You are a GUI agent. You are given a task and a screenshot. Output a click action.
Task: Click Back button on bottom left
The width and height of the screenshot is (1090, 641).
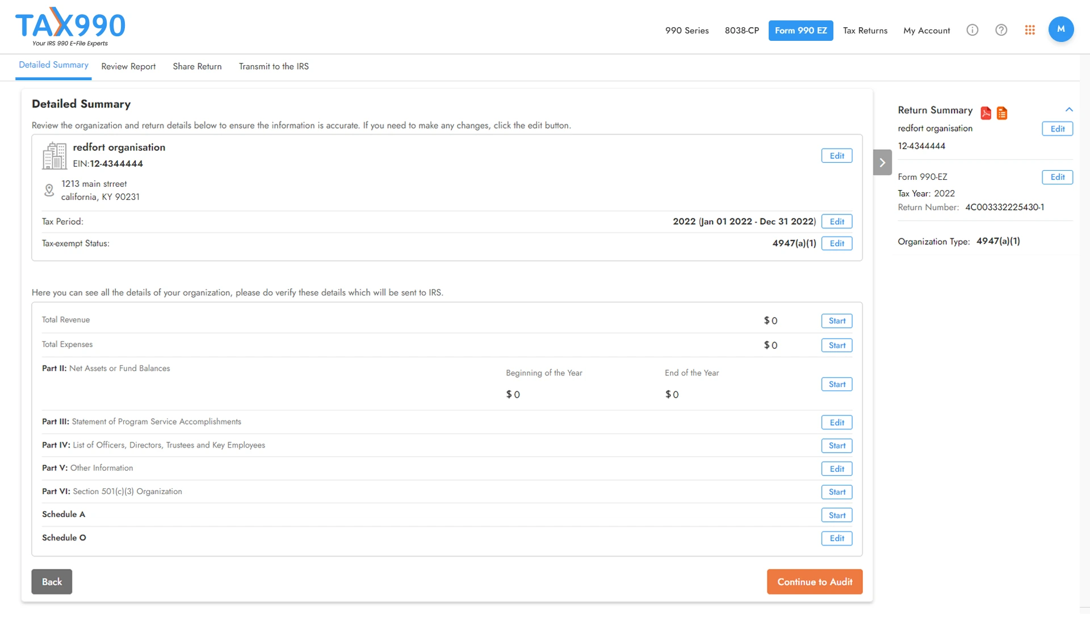pos(51,581)
